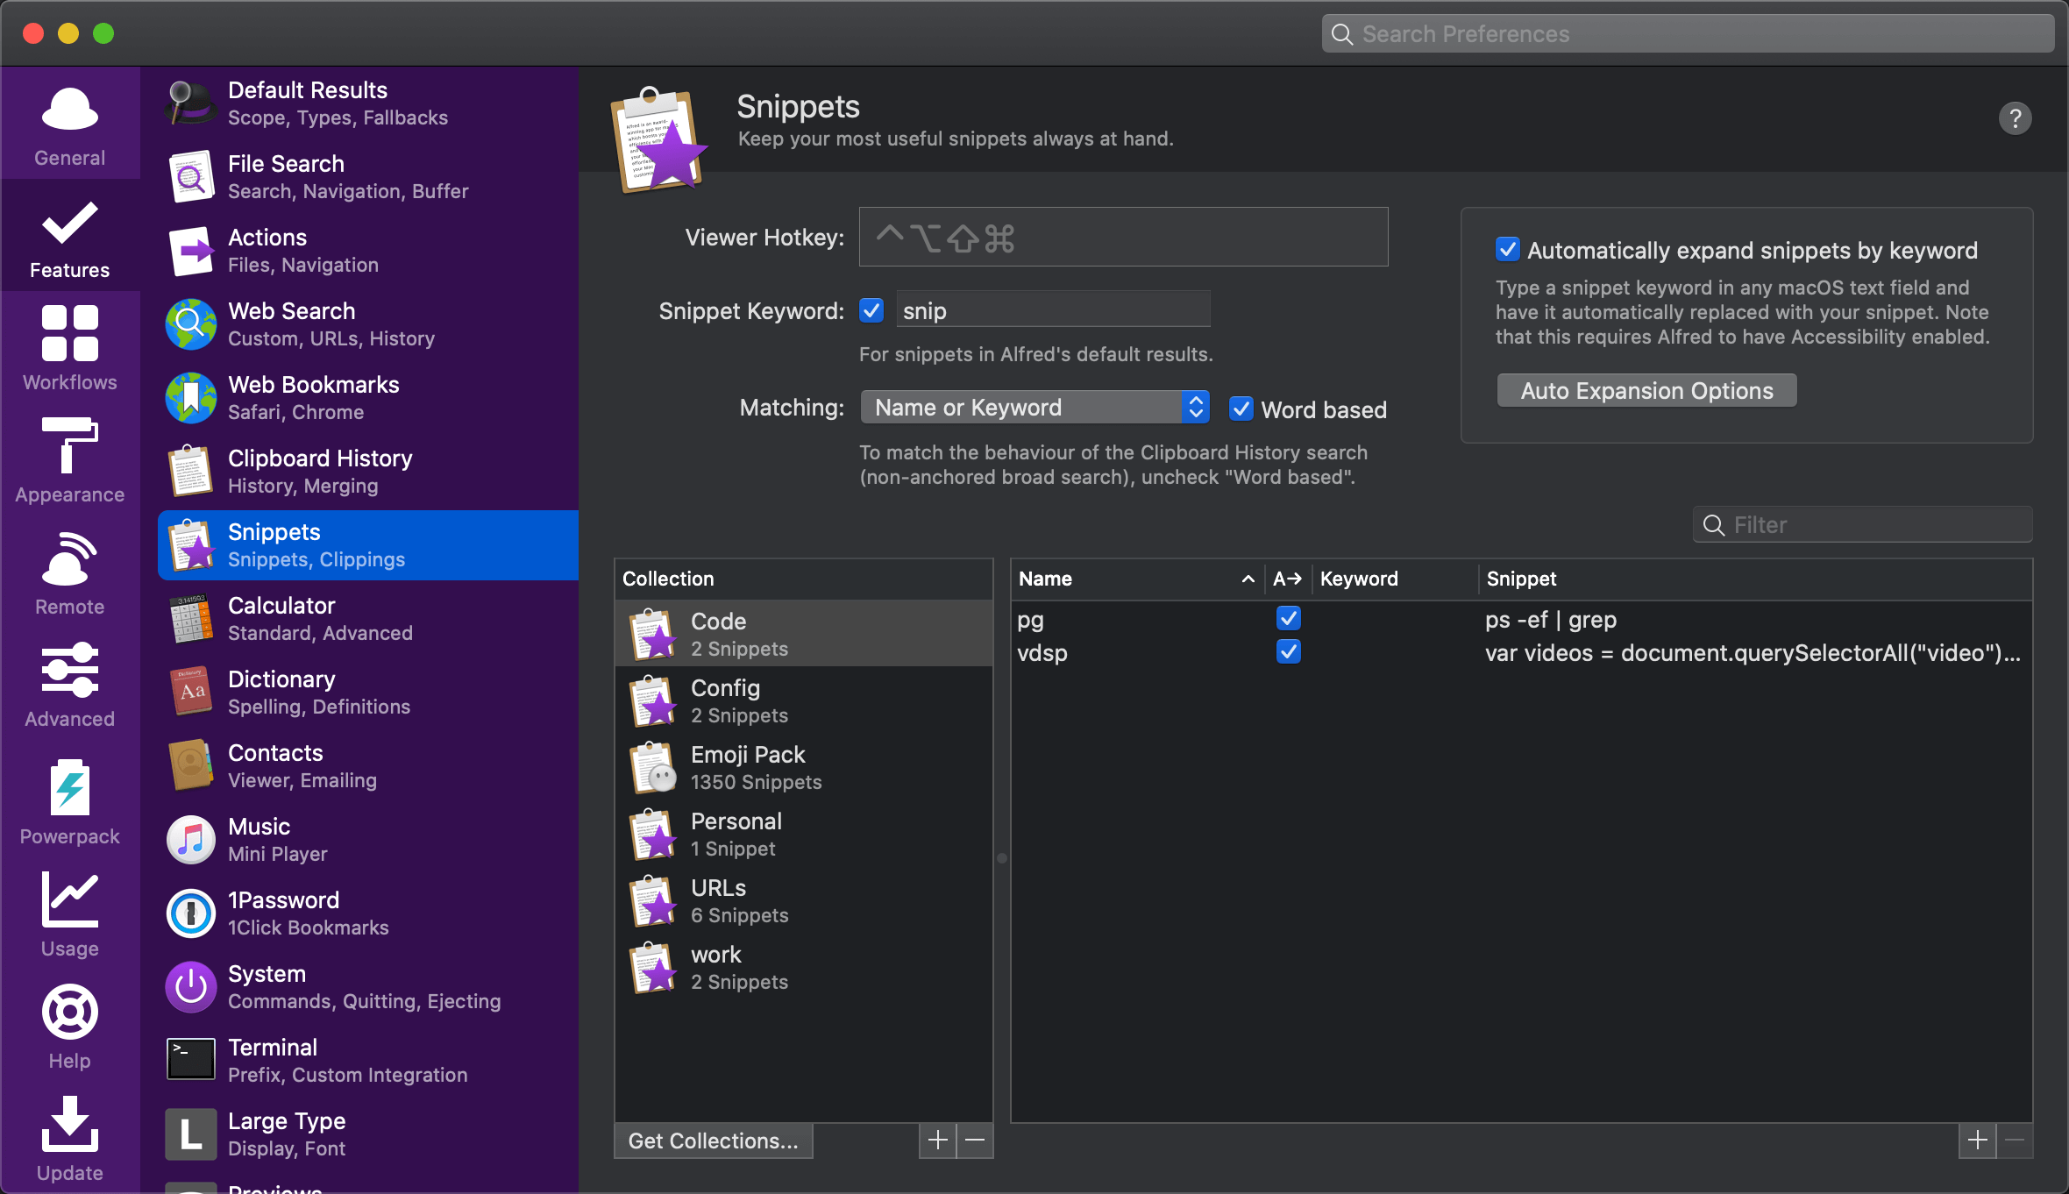The height and width of the screenshot is (1194, 2069).
Task: Select the work collection
Action: click(x=804, y=967)
